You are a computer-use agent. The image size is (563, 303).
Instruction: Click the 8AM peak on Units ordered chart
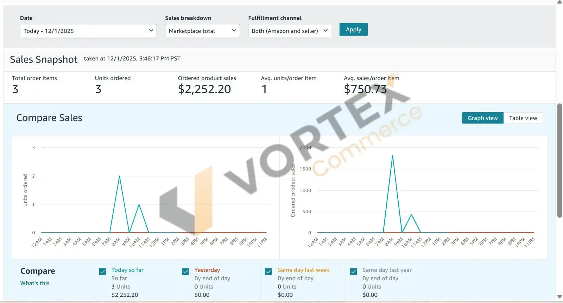[120, 176]
